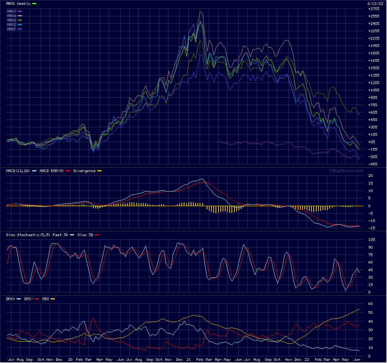Click the blue swatch beside ARKG
The height and width of the screenshot is (363, 387).
point(20,25)
